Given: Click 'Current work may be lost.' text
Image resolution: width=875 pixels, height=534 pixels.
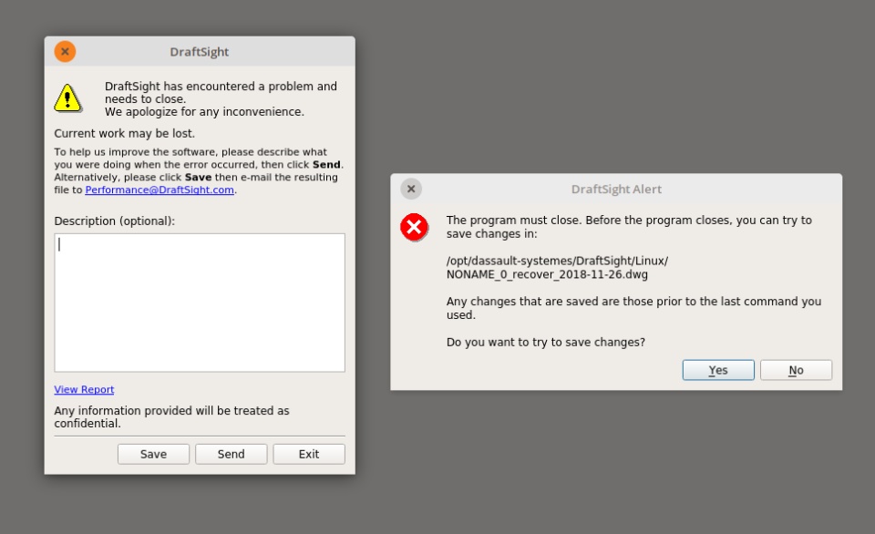Looking at the screenshot, I should (125, 133).
